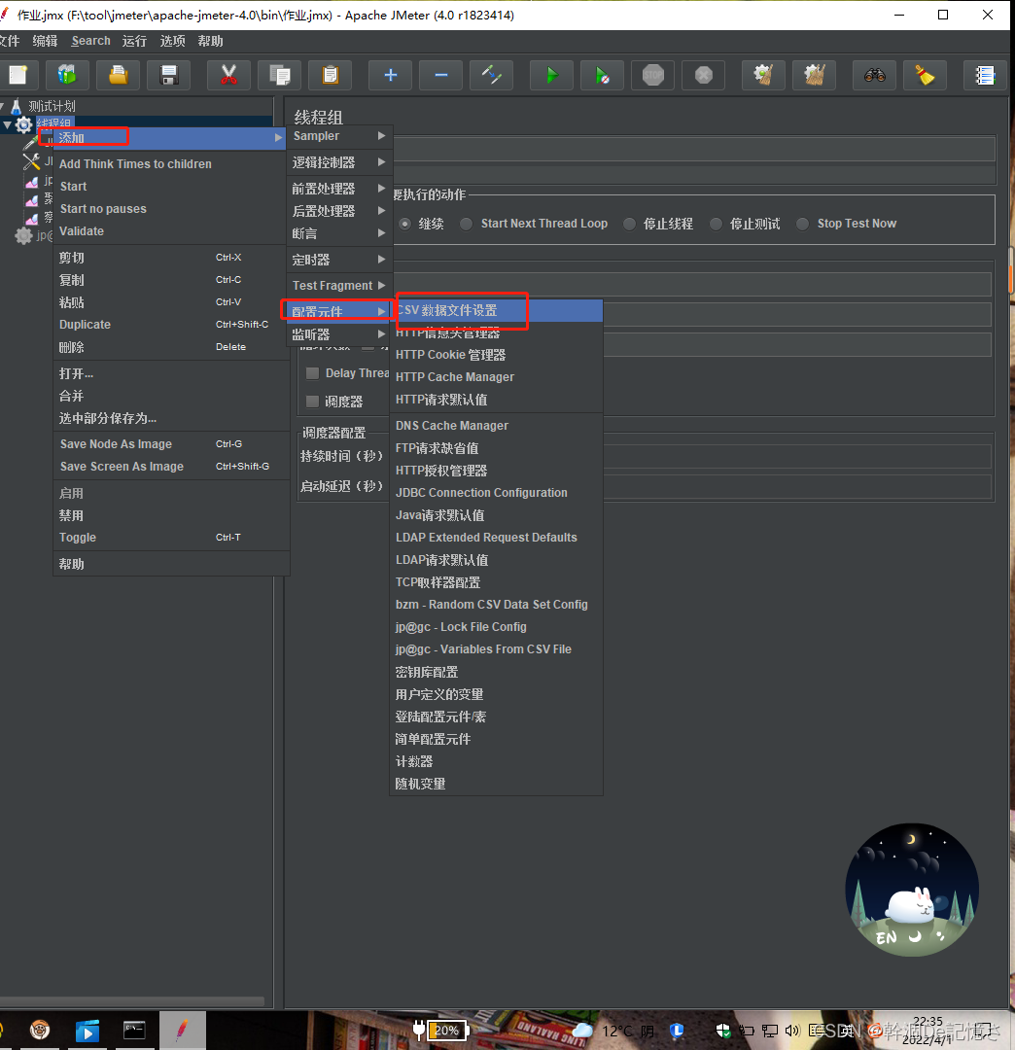The width and height of the screenshot is (1015, 1050).
Task: Enable the 调度器 checkbox
Action: 312,402
